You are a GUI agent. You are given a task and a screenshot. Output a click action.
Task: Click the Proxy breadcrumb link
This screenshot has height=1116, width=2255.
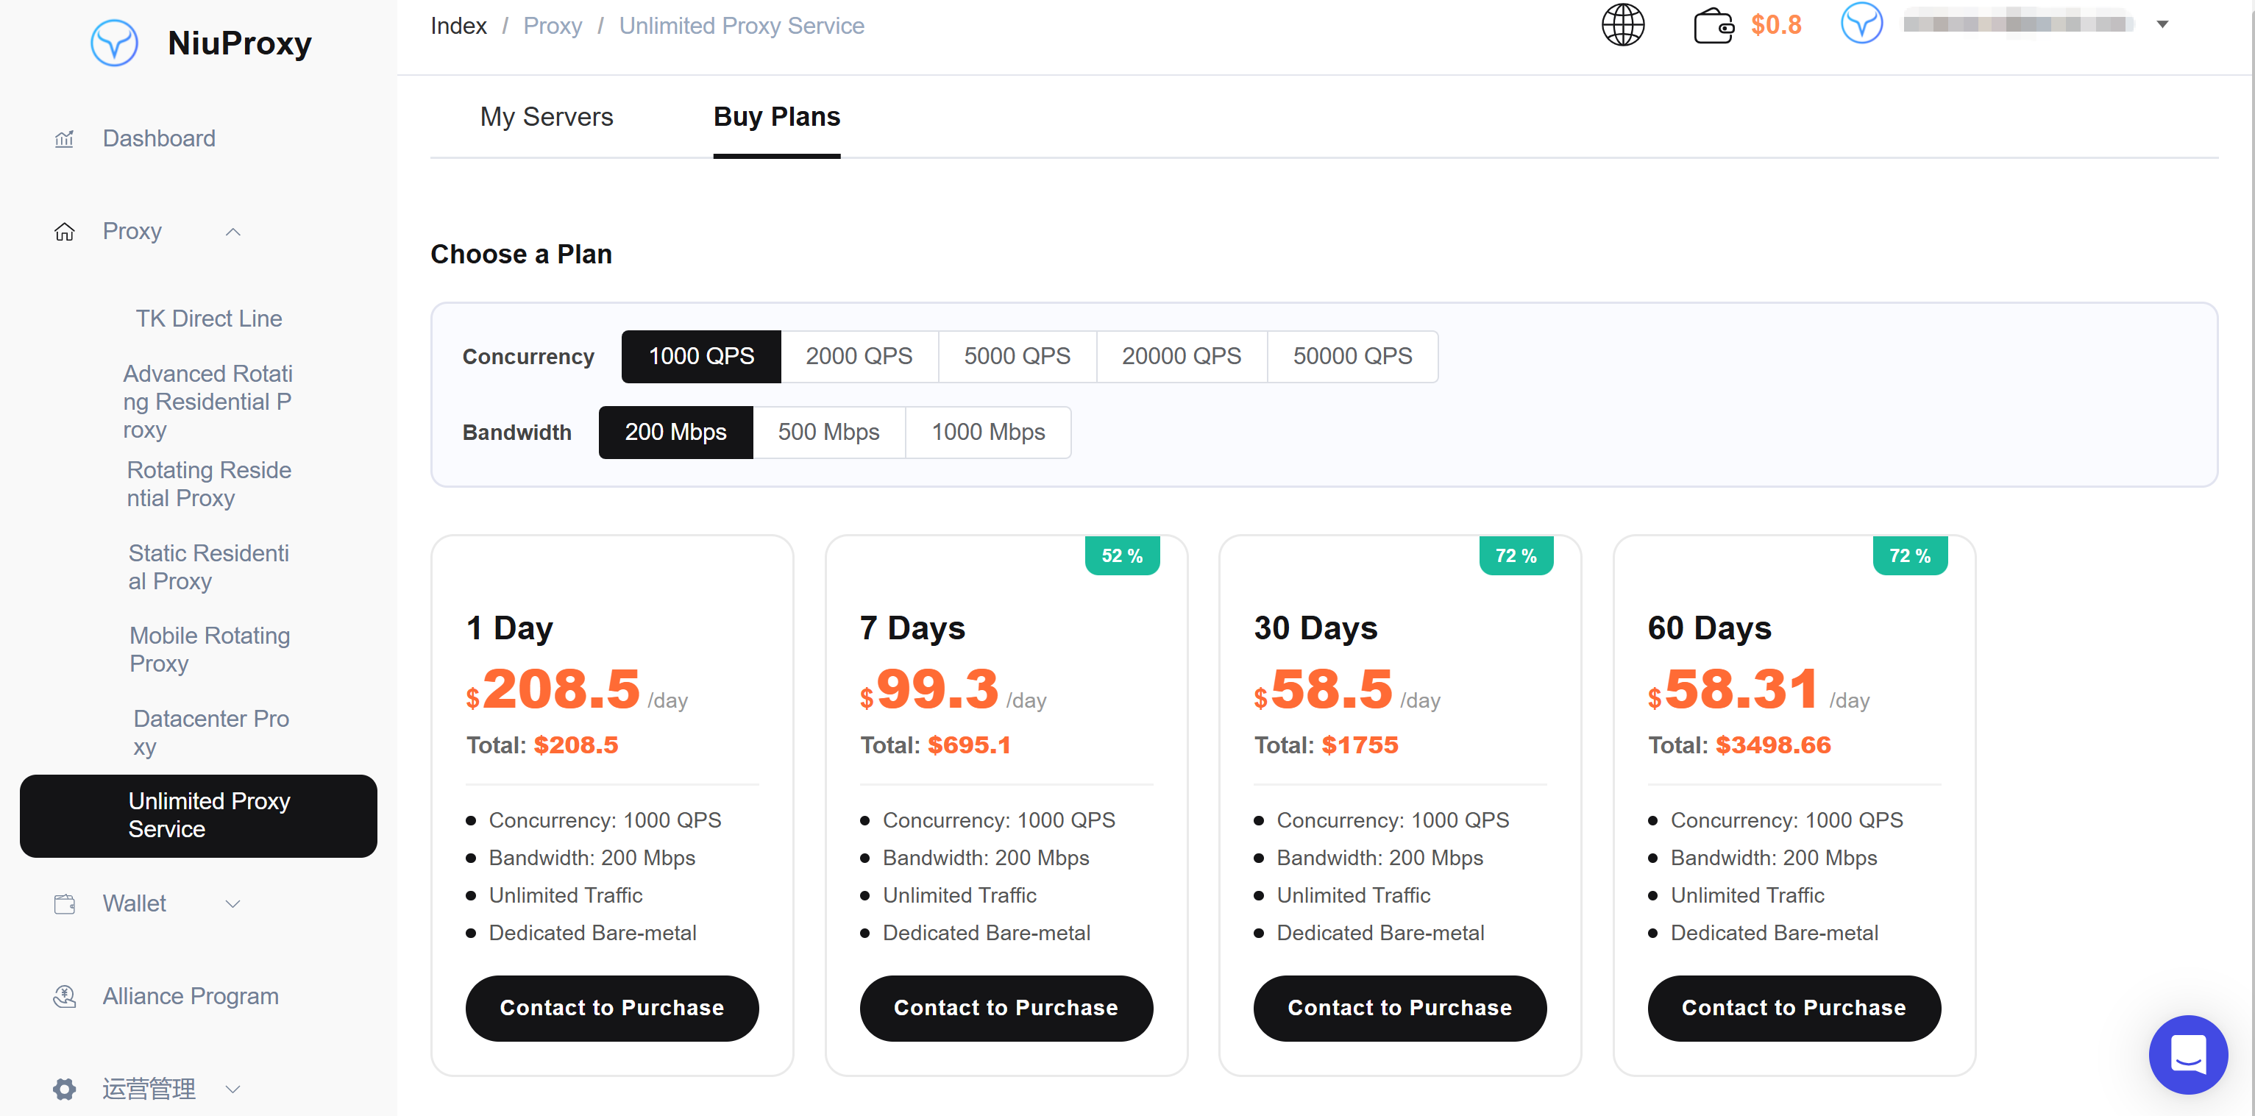(553, 26)
